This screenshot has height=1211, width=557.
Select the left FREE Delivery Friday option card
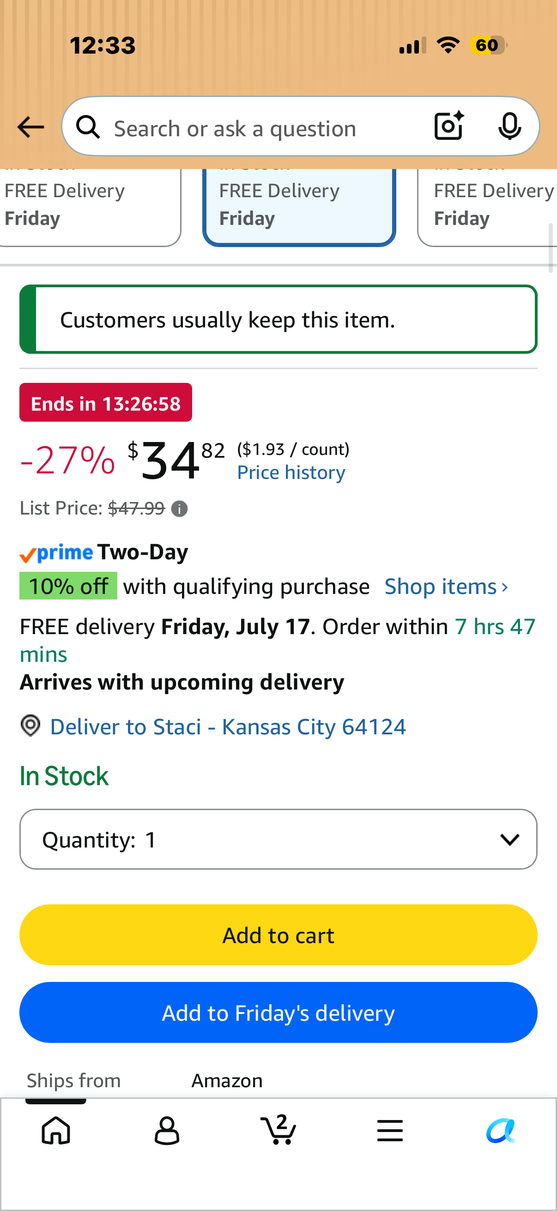[x=90, y=207]
